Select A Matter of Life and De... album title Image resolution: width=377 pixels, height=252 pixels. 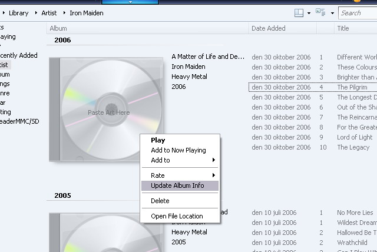click(x=208, y=57)
